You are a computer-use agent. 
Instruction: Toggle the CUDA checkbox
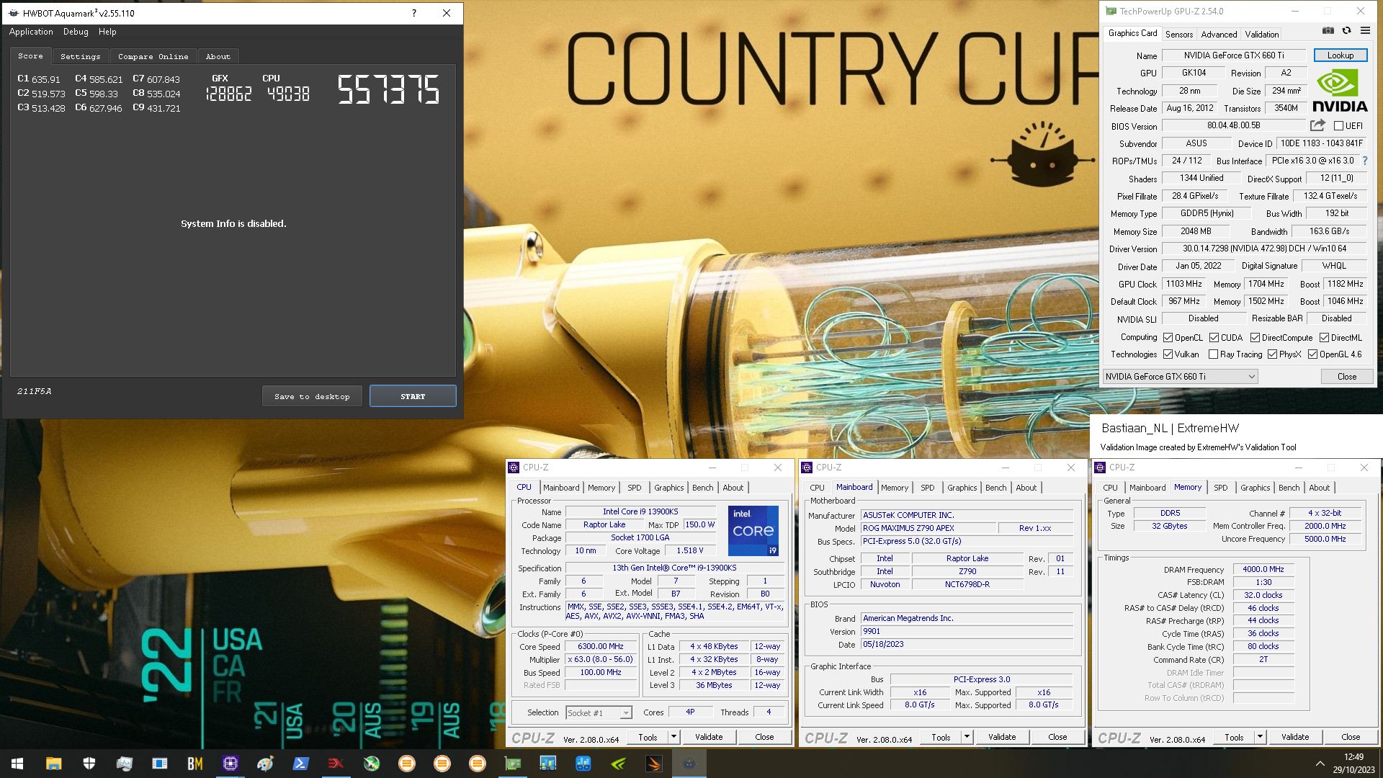1214,338
